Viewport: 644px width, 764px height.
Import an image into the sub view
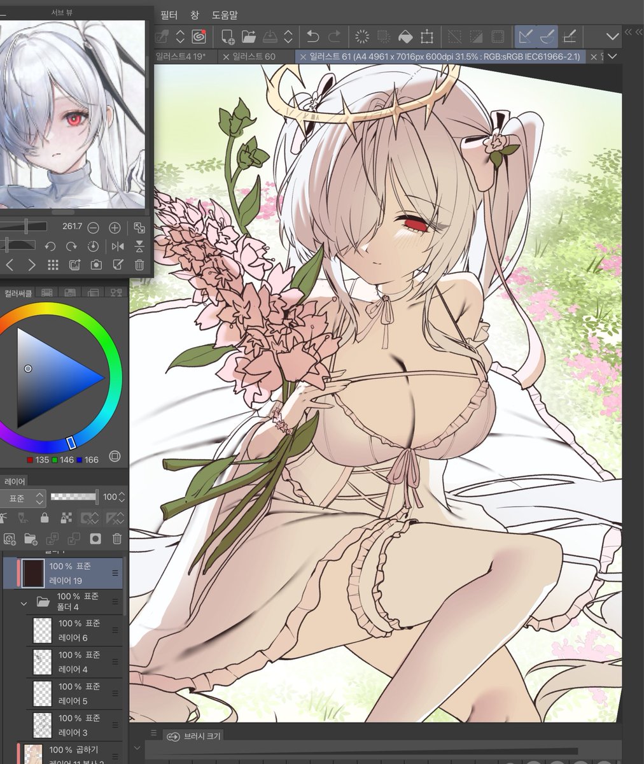[x=74, y=265]
